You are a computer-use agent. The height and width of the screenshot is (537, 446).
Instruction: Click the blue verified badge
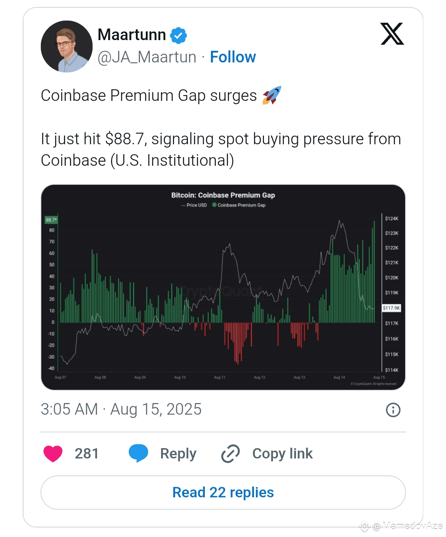178,36
